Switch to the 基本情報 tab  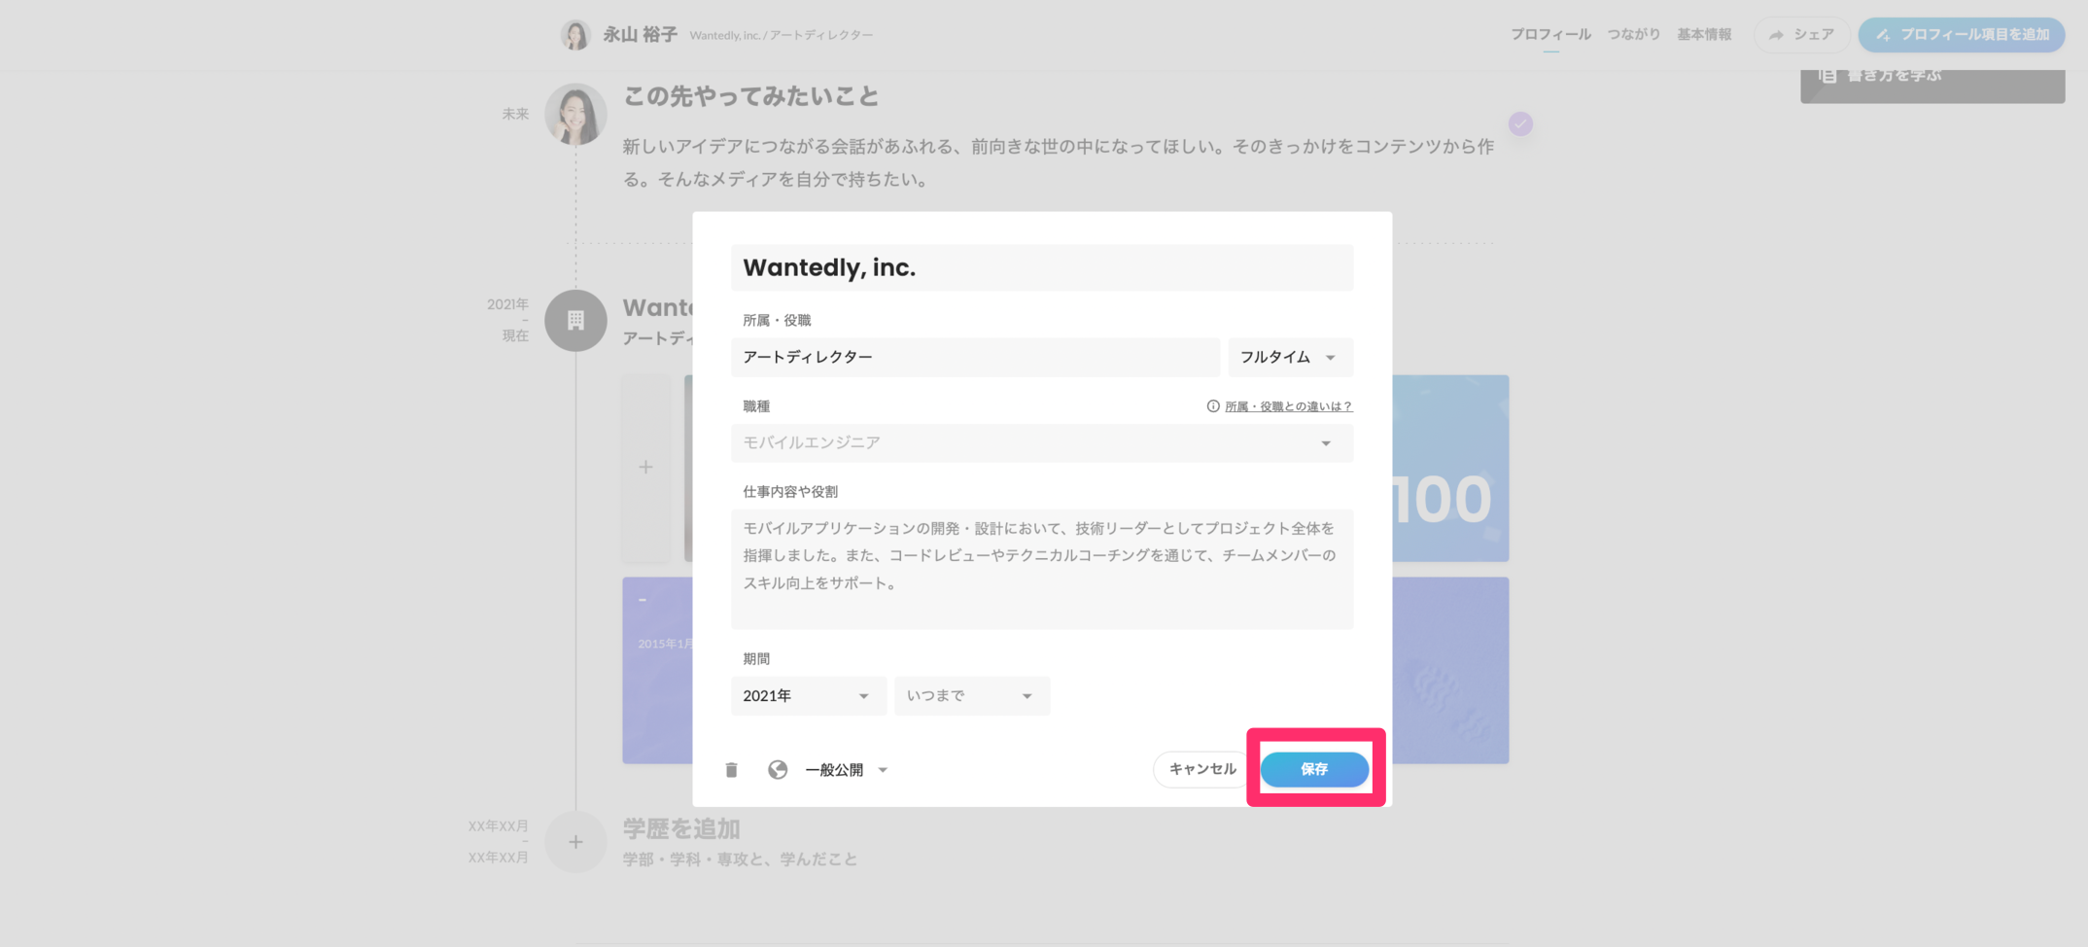point(1704,34)
